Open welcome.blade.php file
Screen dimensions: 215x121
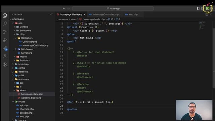[31, 98]
